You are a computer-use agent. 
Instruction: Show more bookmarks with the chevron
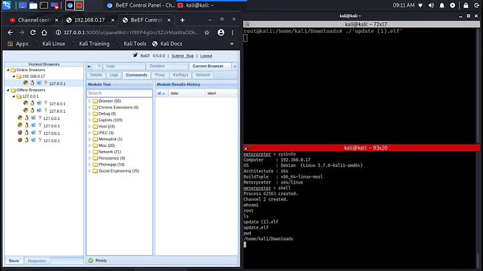(x=231, y=44)
